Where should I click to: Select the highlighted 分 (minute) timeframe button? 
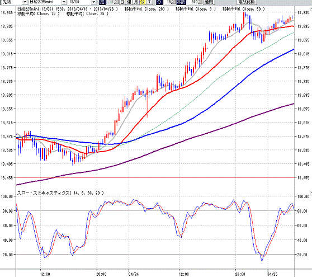pos(143,2)
